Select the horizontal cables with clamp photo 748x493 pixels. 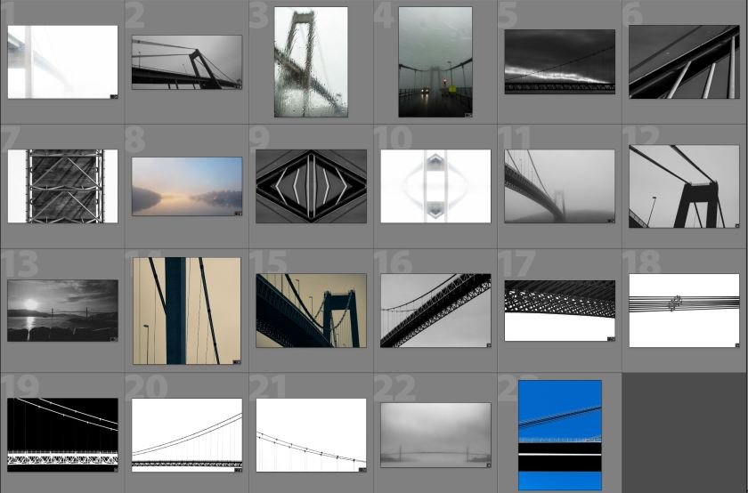coord(684,310)
